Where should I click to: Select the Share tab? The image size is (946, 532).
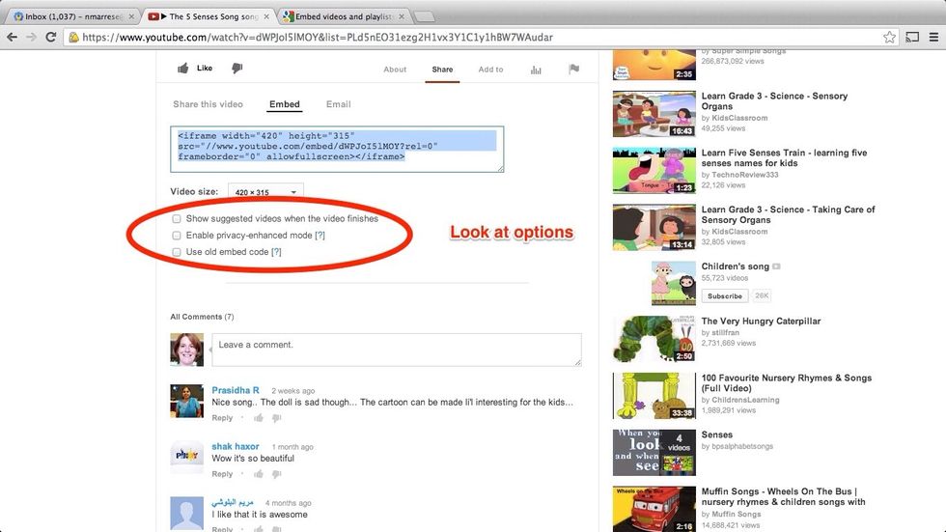[x=442, y=70]
